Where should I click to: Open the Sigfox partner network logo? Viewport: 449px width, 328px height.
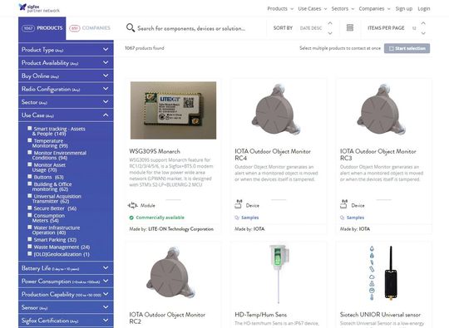[39, 8]
